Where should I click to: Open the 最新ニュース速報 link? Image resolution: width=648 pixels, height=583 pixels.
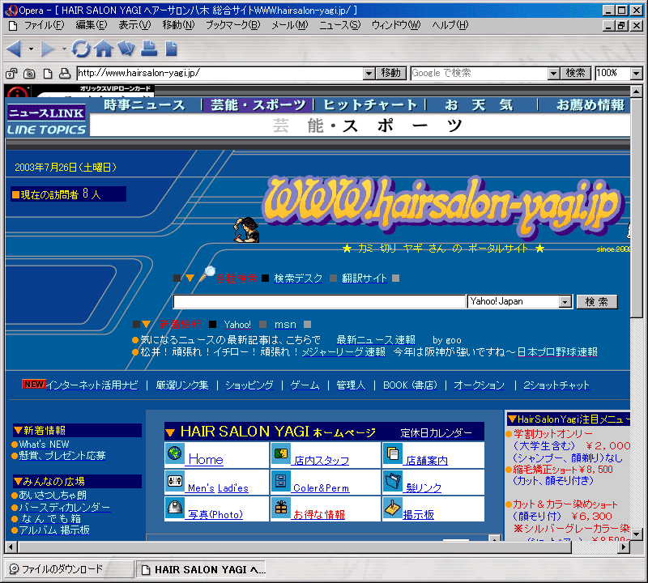(376, 340)
